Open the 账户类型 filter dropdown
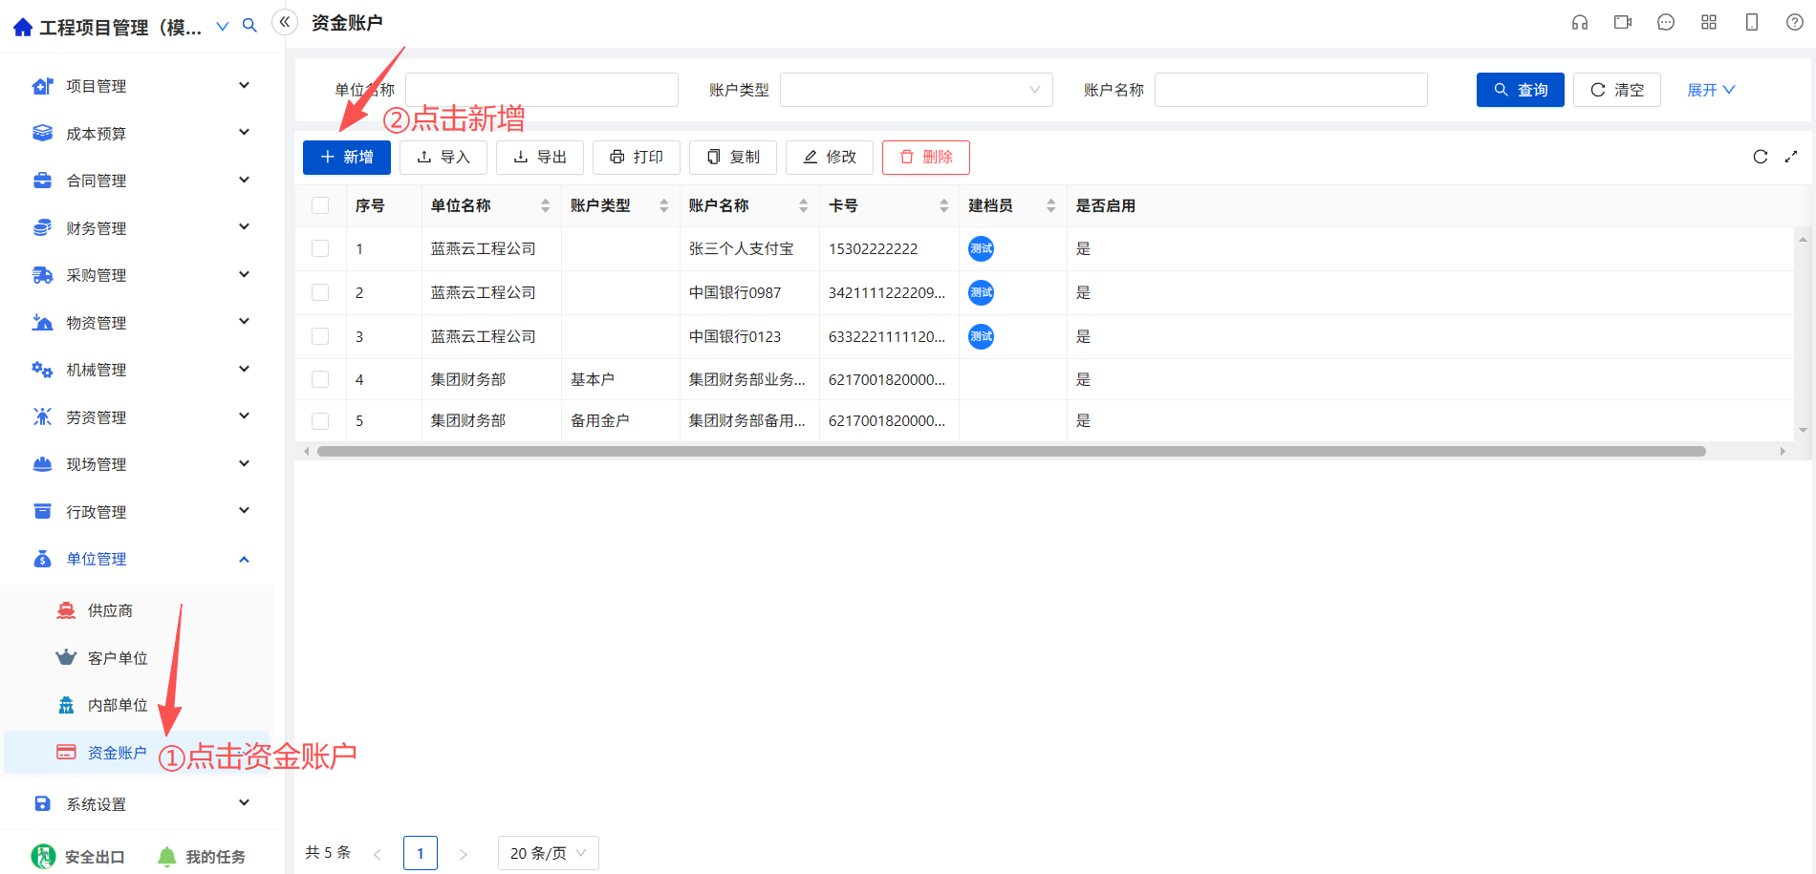Screen dimensions: 1816x874 (x=917, y=90)
